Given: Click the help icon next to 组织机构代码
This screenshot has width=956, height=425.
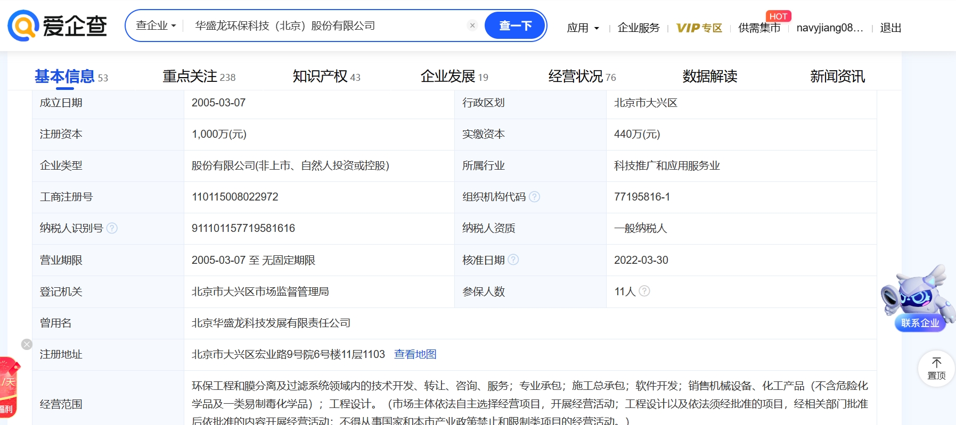Looking at the screenshot, I should pyautogui.click(x=535, y=197).
